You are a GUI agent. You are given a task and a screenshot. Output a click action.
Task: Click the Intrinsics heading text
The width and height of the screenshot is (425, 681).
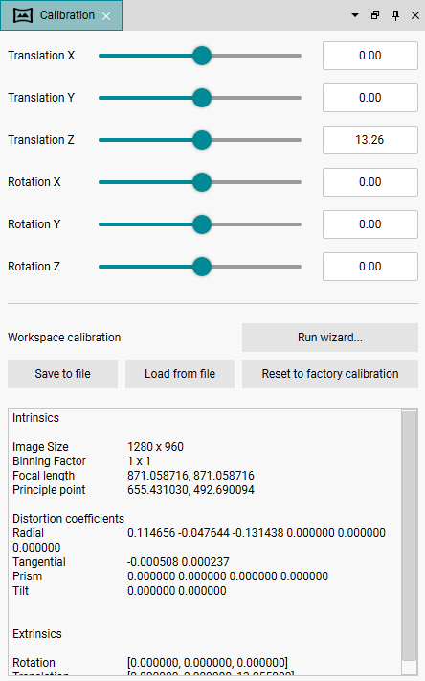(x=35, y=418)
